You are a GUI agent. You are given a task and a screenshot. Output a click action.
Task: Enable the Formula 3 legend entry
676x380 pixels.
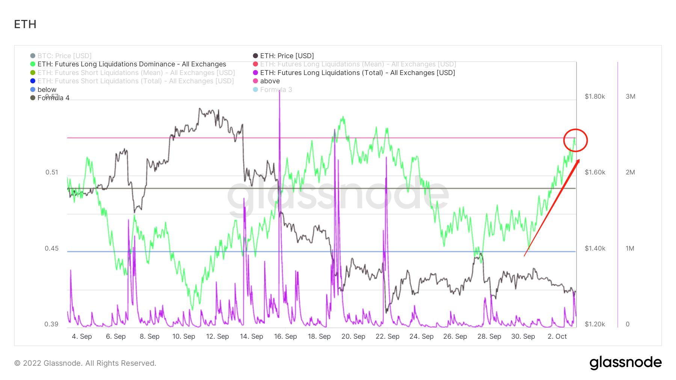click(x=273, y=90)
